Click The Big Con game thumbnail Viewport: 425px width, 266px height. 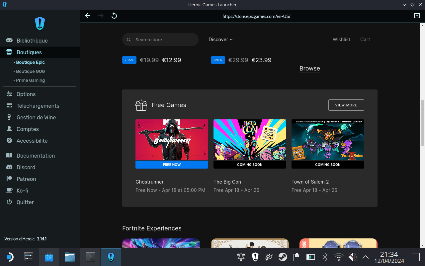coord(250,140)
